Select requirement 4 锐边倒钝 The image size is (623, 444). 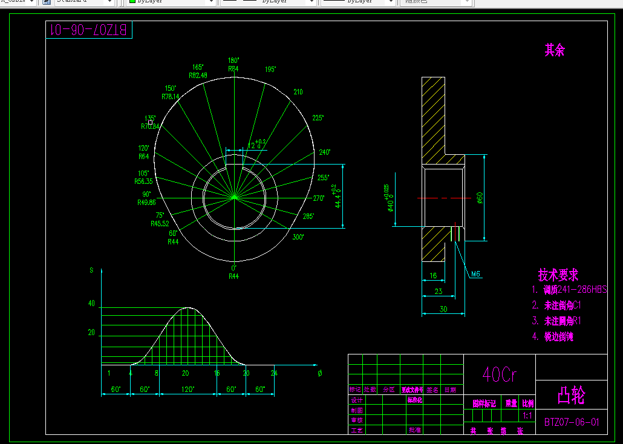(553, 337)
